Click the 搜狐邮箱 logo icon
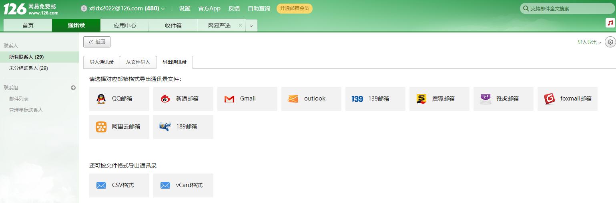The image size is (616, 203). pos(421,99)
